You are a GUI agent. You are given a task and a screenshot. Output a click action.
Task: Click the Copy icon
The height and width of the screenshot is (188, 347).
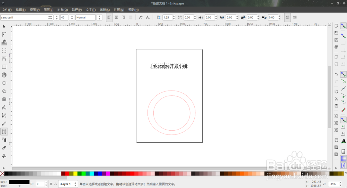336,92
